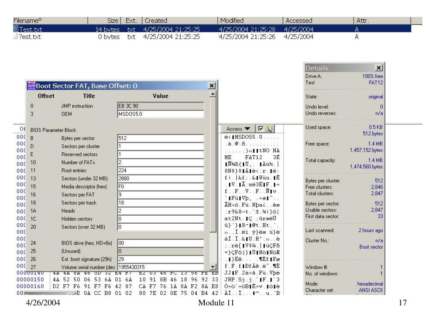Click character set value 'ANSI ASCII'
This screenshot has width=433, height=324.
point(370,290)
